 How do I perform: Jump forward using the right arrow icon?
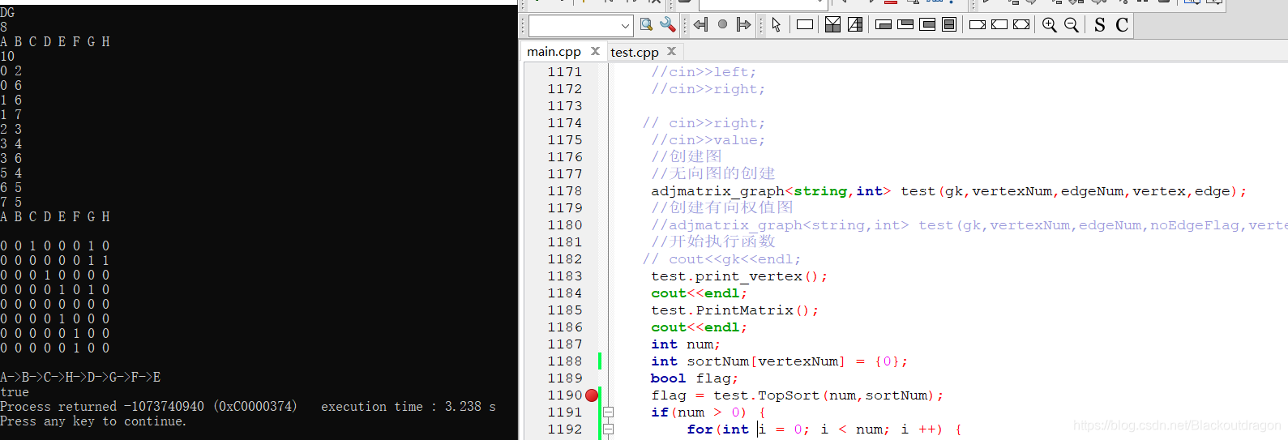(x=743, y=25)
